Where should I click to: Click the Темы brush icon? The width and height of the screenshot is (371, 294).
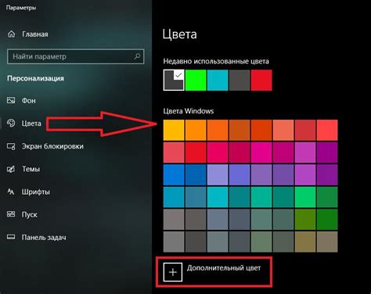click(11, 169)
